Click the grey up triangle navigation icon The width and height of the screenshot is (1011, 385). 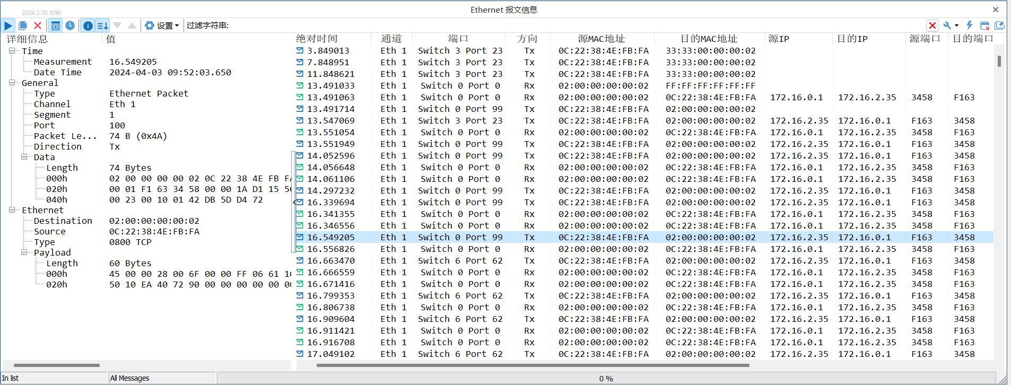click(132, 25)
